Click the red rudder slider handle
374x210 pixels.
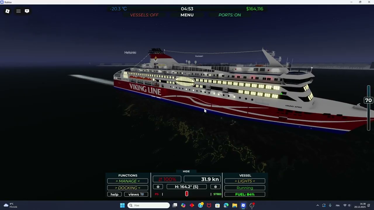click(x=187, y=194)
